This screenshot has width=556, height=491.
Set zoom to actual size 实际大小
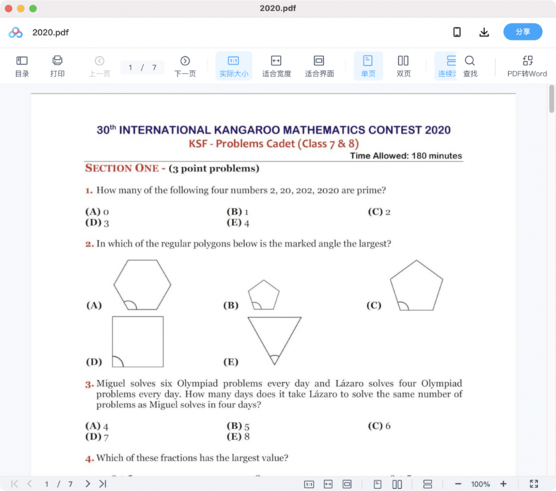point(234,66)
